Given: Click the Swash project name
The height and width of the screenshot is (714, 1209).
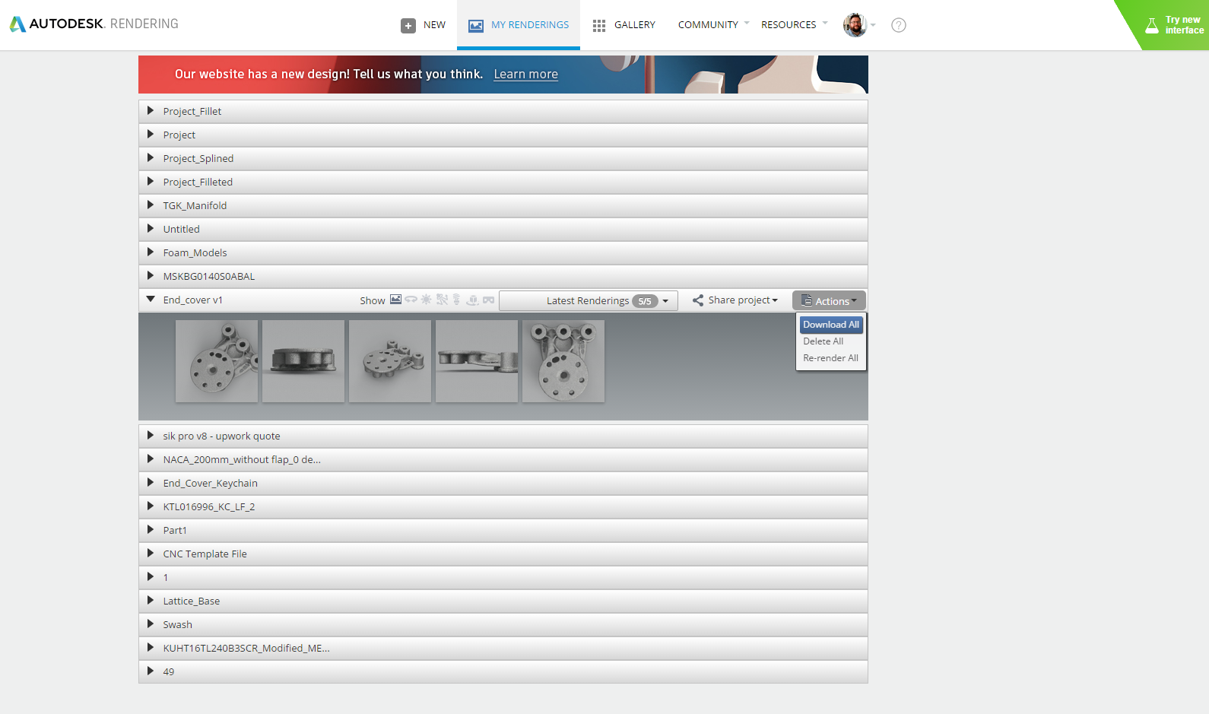Looking at the screenshot, I should click(x=178, y=625).
